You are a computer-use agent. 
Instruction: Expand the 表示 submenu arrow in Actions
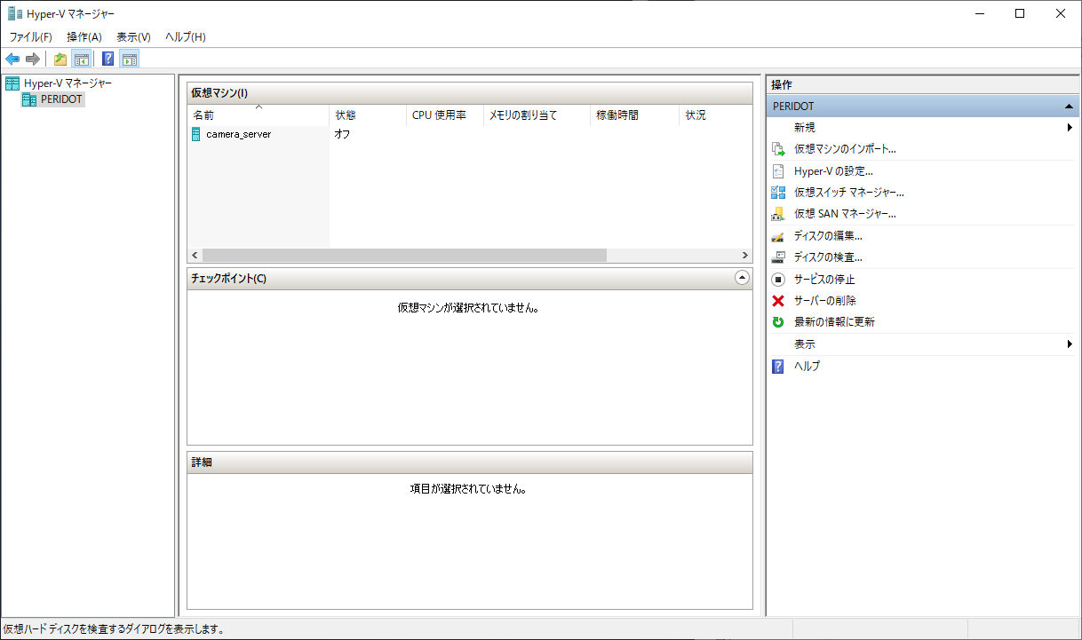1070,344
